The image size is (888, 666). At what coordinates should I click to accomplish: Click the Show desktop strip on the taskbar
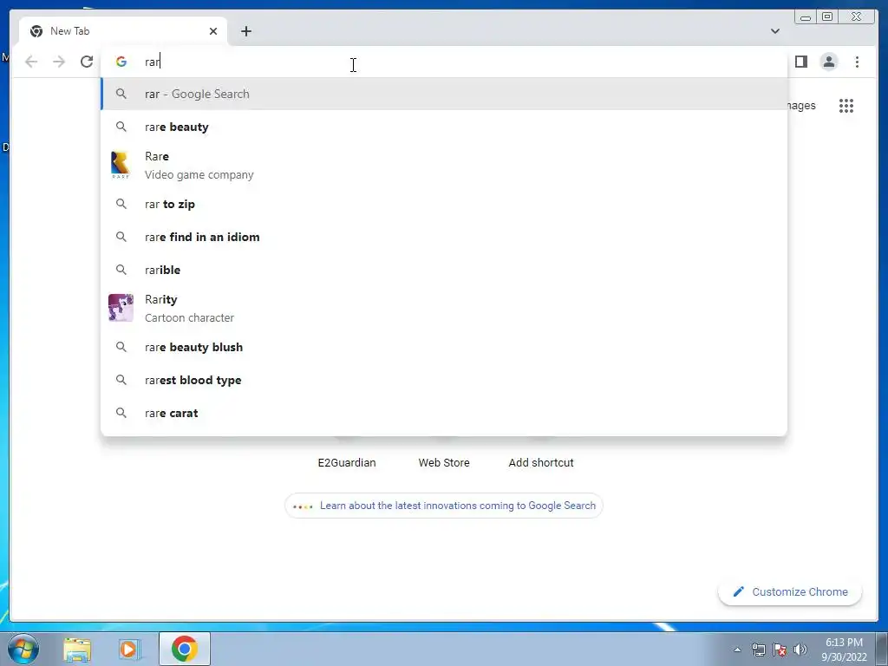click(x=882, y=649)
